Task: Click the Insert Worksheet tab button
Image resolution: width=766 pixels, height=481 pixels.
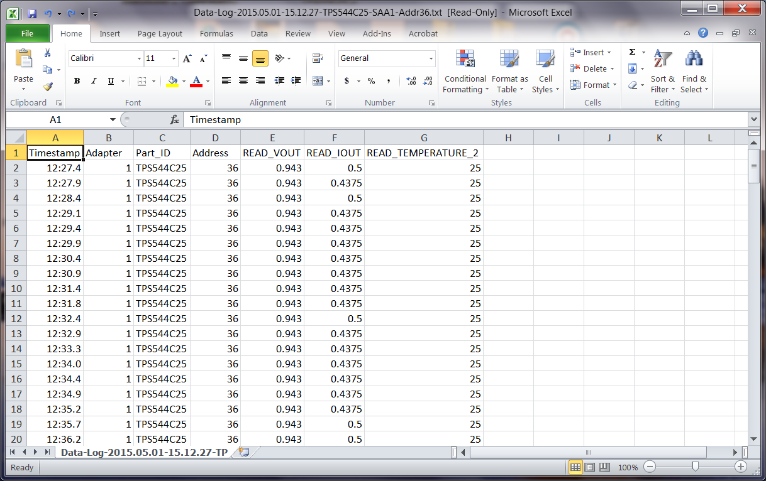Action: pos(243,451)
